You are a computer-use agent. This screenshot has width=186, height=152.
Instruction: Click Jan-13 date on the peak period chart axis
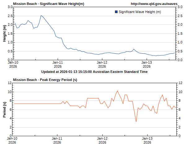point(147,141)
